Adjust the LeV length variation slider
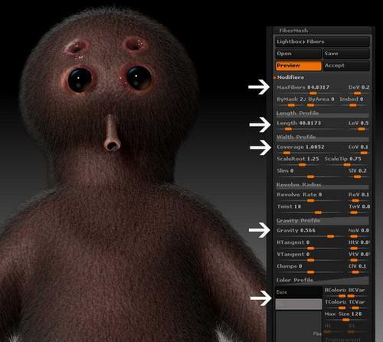Screen dimensions: 383x342 (358, 125)
